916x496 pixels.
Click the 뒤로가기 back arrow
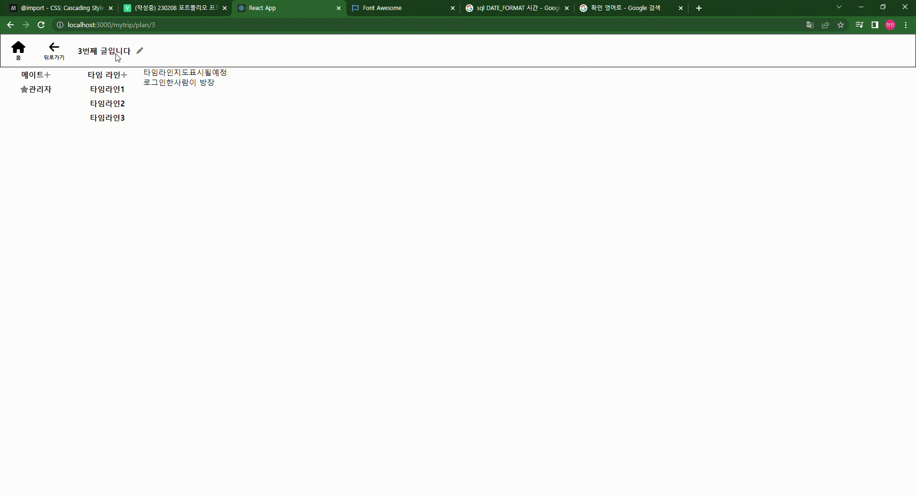(54, 47)
